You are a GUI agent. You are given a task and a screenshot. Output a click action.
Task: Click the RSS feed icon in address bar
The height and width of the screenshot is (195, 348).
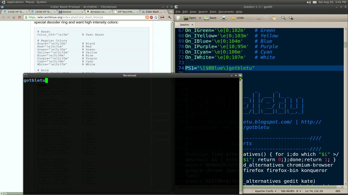pos(147,17)
